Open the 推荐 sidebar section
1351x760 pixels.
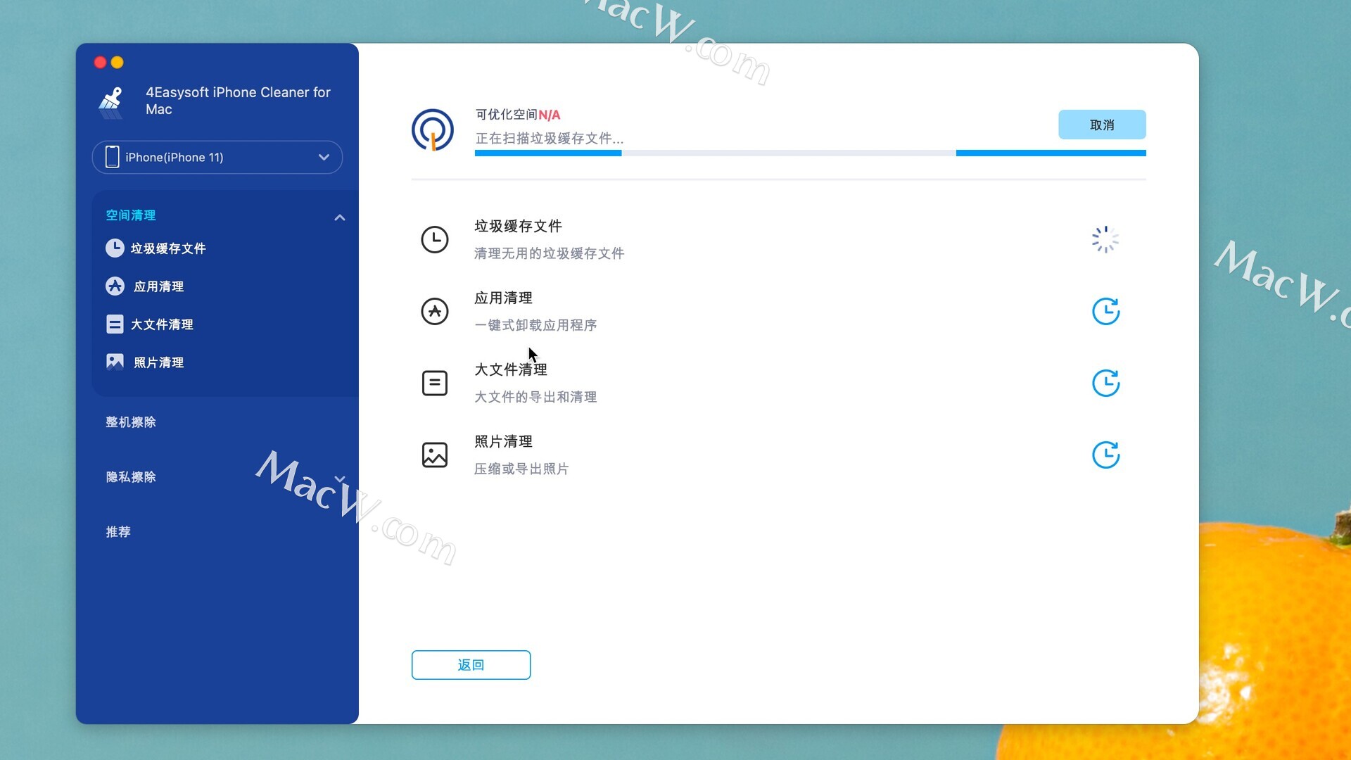click(118, 532)
